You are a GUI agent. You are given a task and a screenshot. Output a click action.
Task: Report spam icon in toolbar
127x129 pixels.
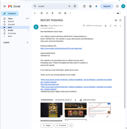[x=47, y=13]
